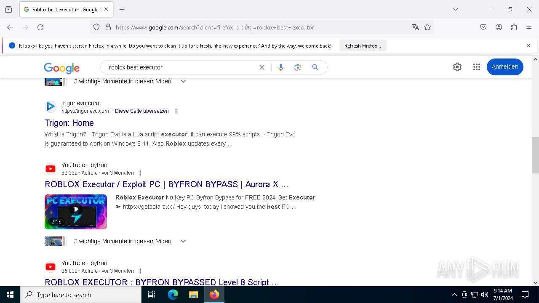Open more options for trigonevo.com result
The image size is (539, 303).
pyautogui.click(x=176, y=111)
